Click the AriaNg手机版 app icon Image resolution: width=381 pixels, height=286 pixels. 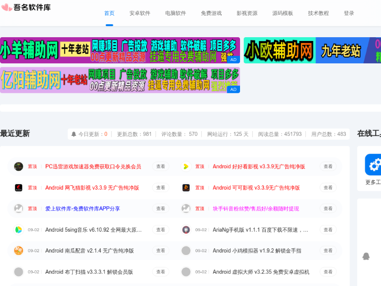186,230
